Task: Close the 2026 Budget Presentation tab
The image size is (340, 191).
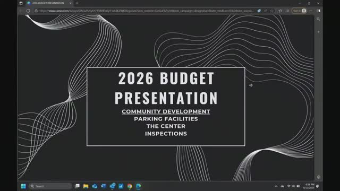Action: coord(70,3)
